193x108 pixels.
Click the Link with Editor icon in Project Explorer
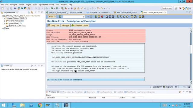pyautogui.click(x=32, y=13)
